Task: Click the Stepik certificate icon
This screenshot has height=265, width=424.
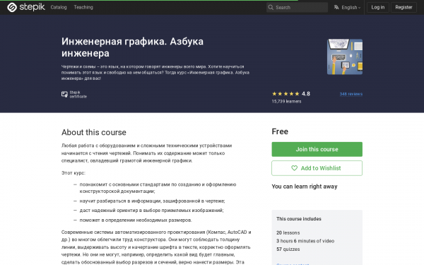Action: point(64,94)
